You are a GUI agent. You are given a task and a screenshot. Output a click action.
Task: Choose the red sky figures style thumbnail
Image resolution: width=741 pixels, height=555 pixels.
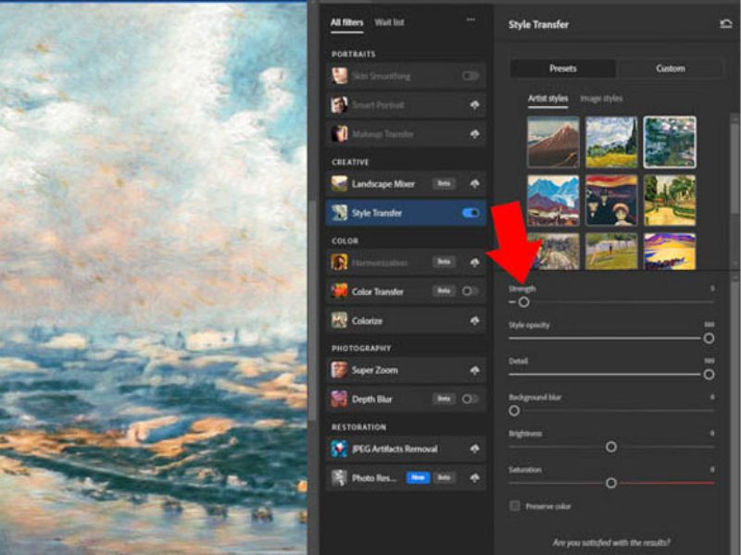tap(611, 201)
